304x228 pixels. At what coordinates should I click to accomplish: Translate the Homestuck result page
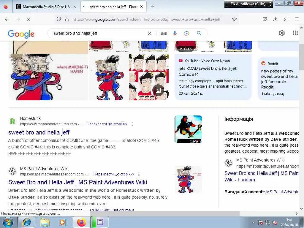point(107,124)
